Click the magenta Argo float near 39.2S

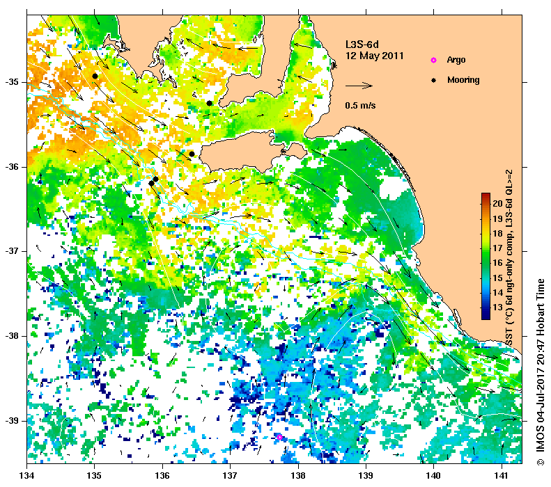279,437
